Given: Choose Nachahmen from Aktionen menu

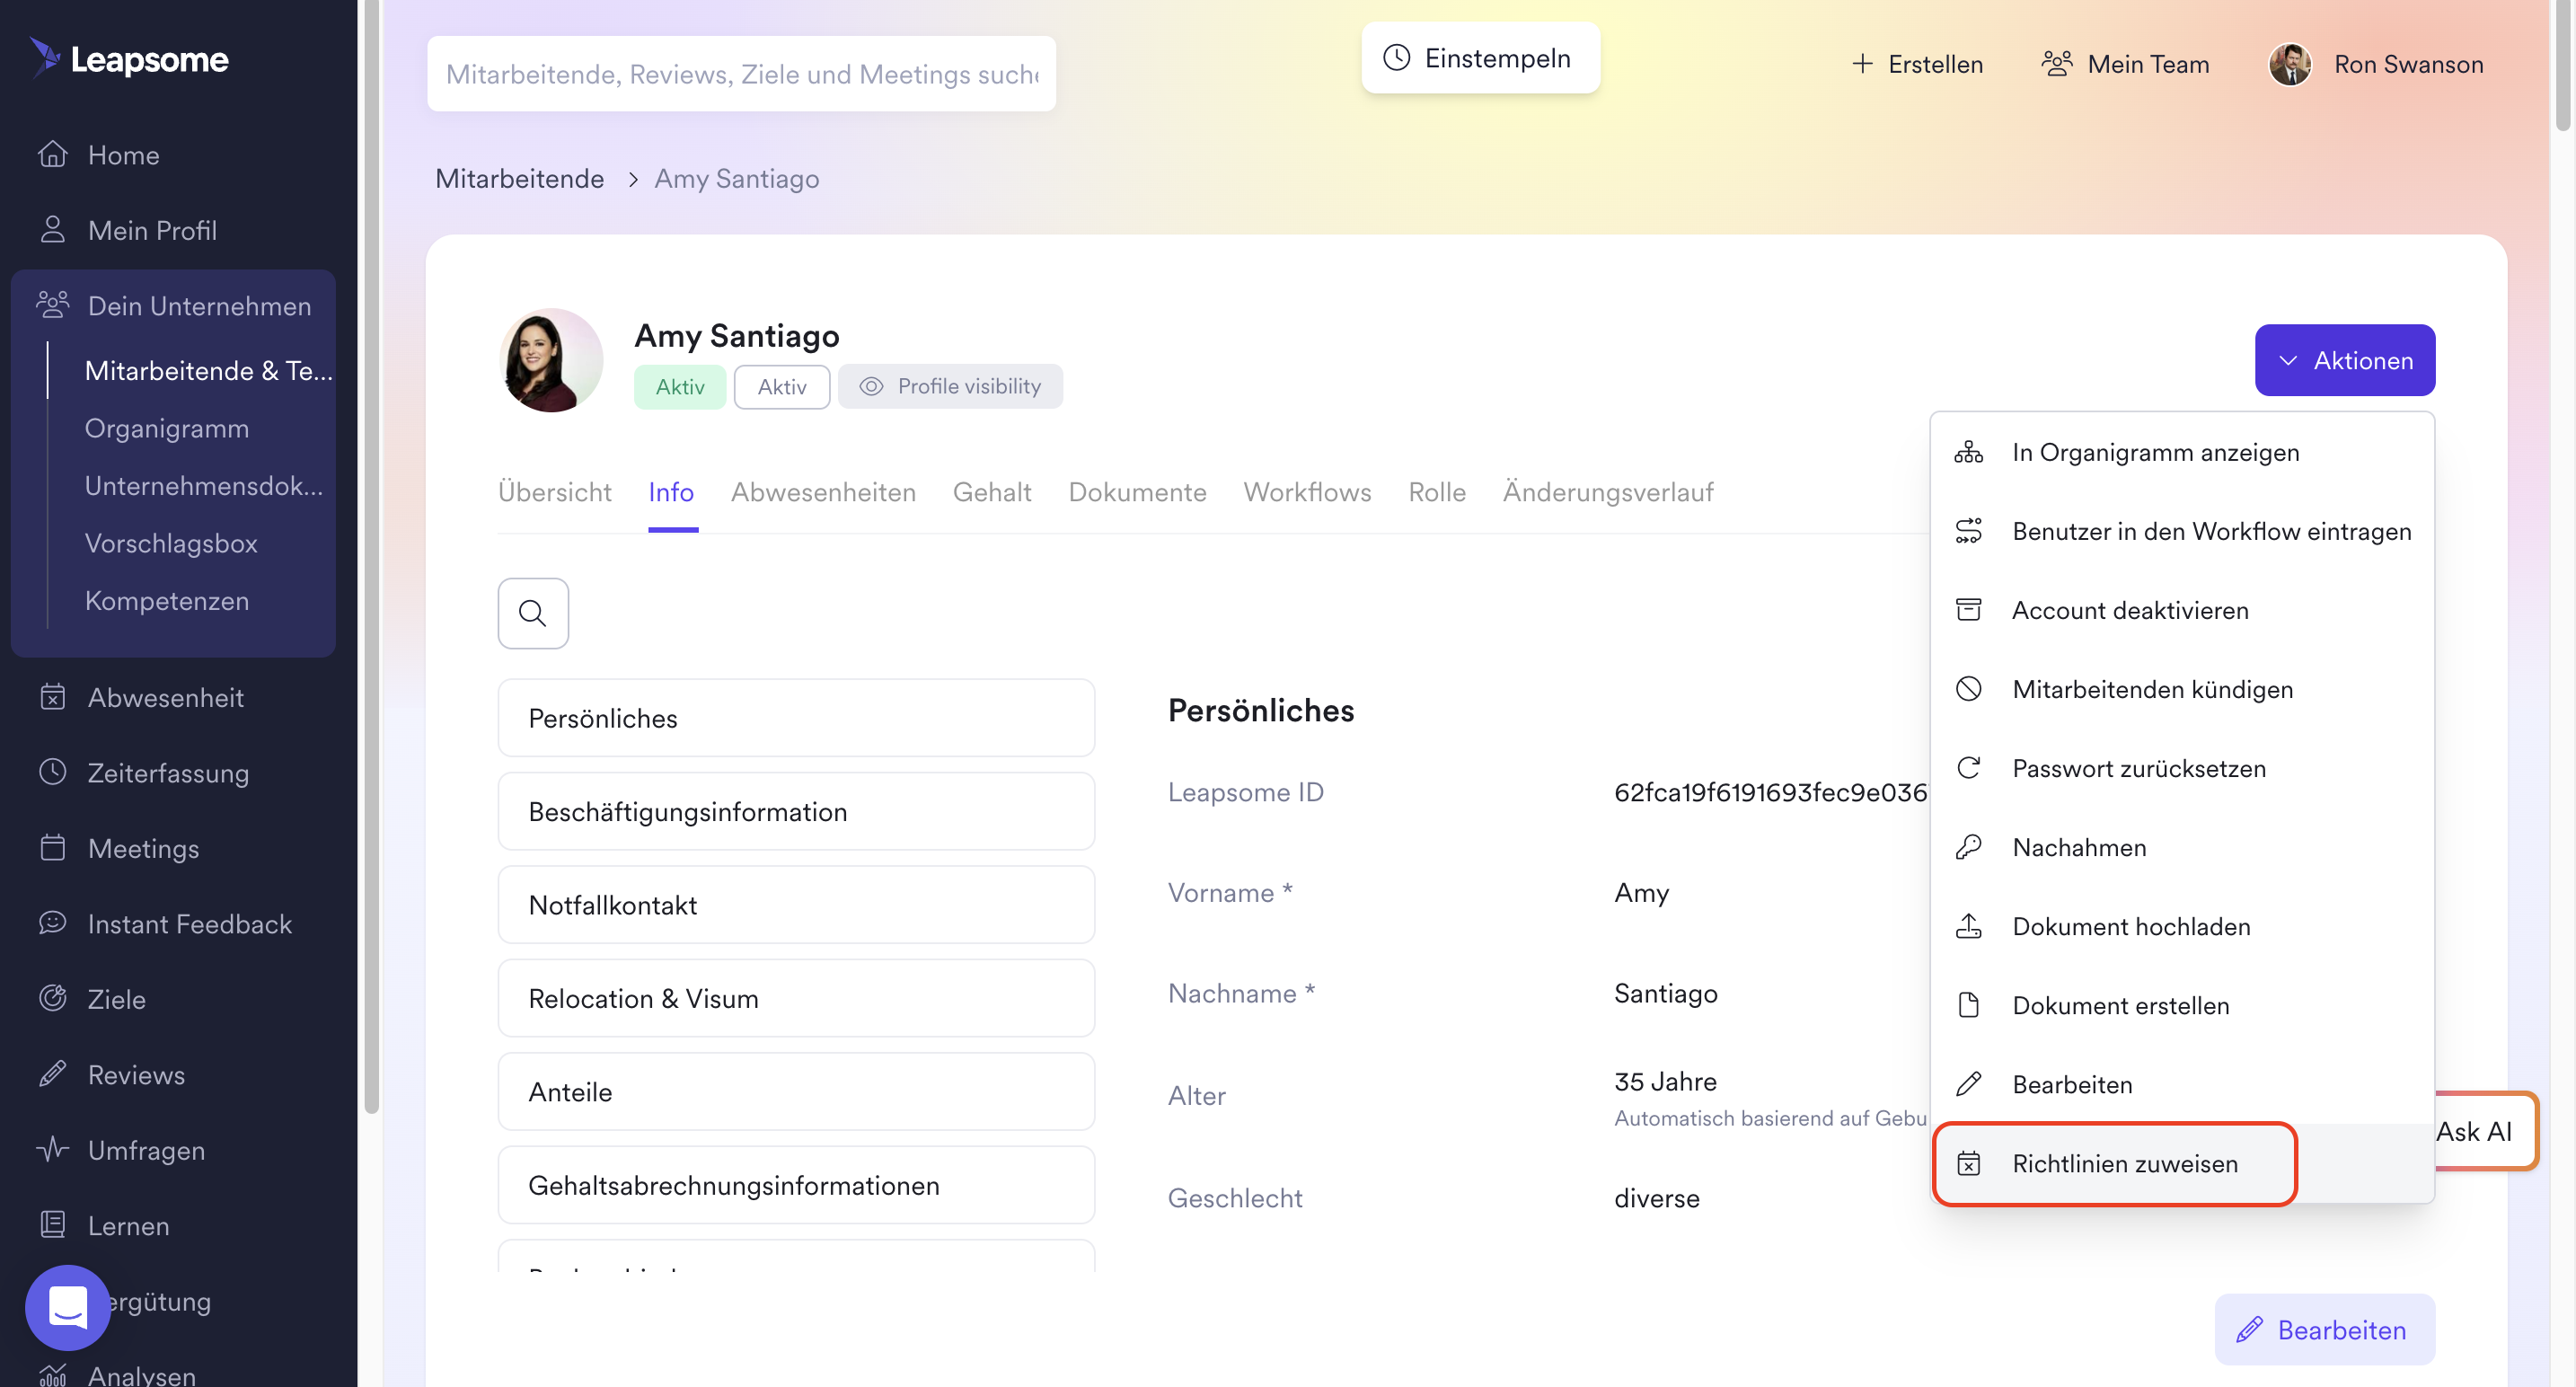Looking at the screenshot, I should coord(2182,847).
